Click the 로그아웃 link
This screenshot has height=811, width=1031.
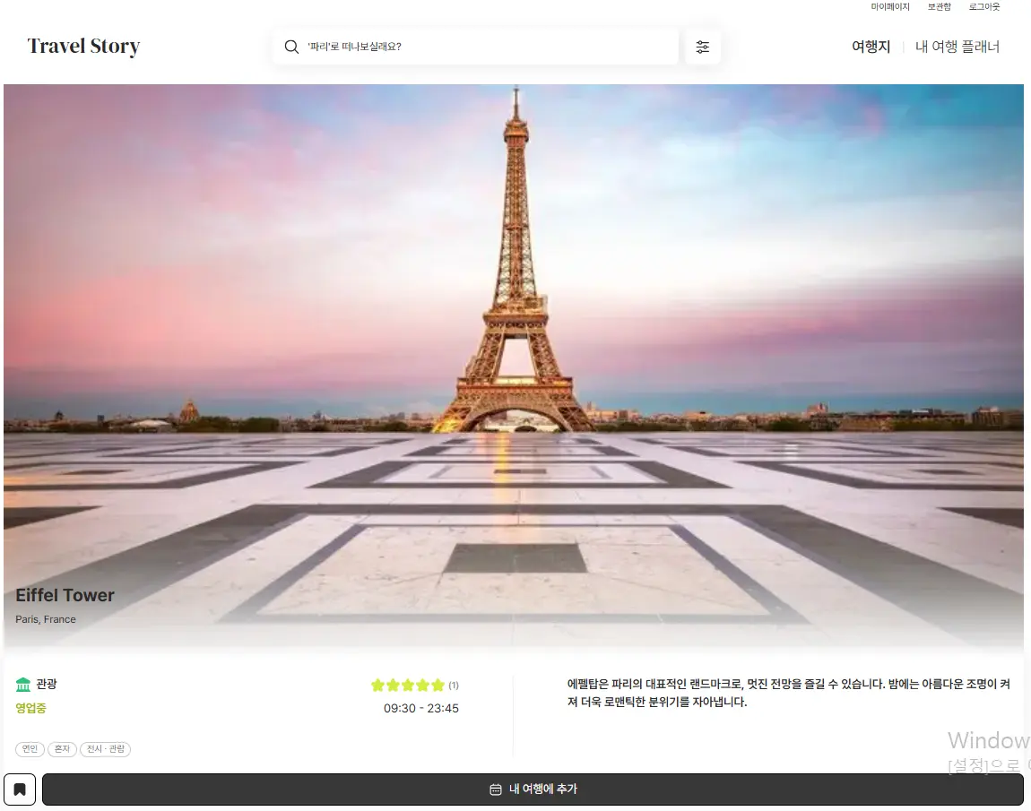983,7
